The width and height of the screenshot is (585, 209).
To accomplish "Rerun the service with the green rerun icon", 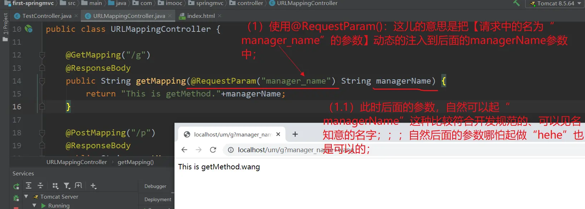I will pyautogui.click(x=16, y=186).
